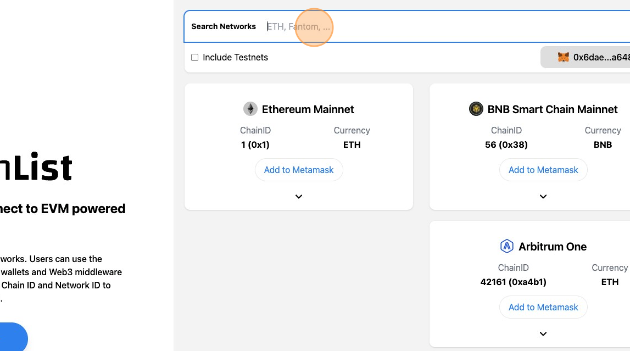Click the MetaMask fox icon
This screenshot has height=351, width=630.
pyautogui.click(x=564, y=57)
